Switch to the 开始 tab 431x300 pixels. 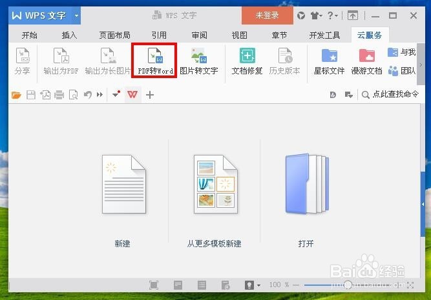click(30, 35)
